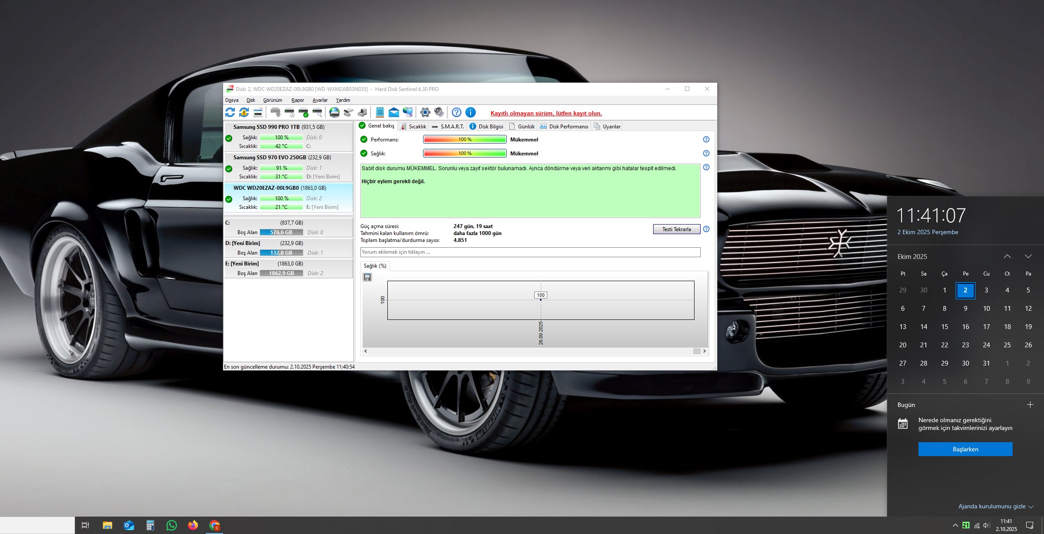
Task: Click the refresh-with-warning toolbar icon
Action: point(244,113)
